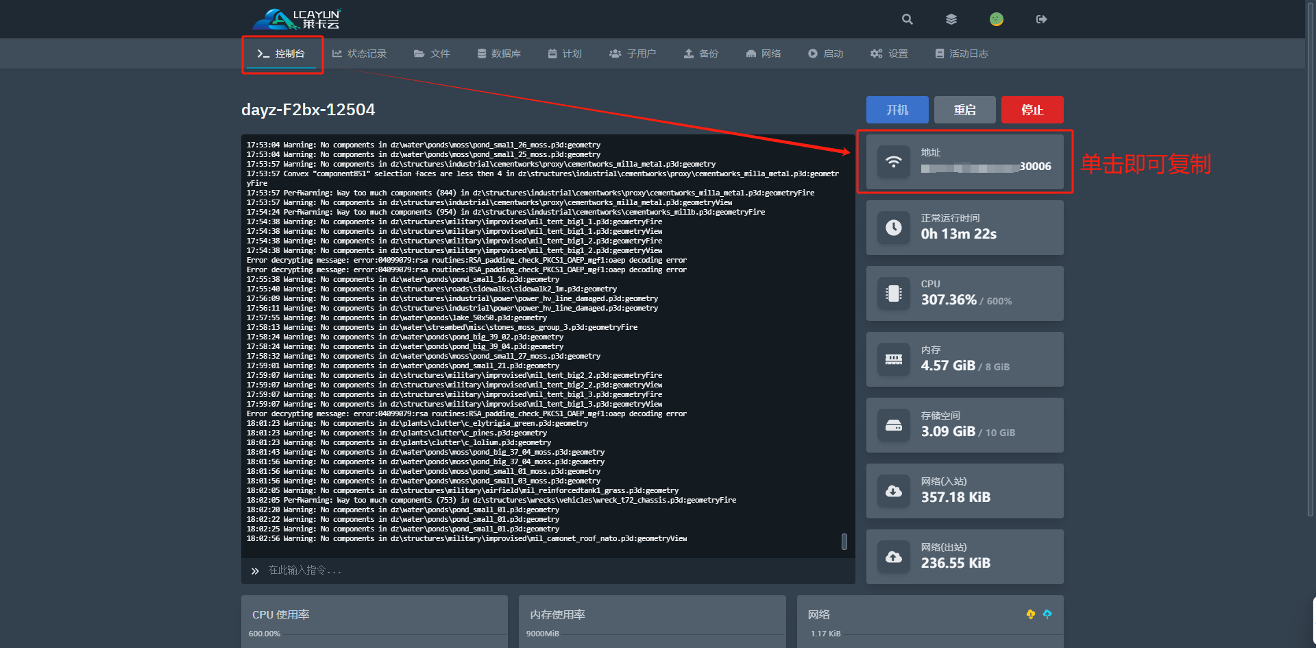Click the console output scrollbar thumb
This screenshot has width=1316, height=648.
[844, 542]
